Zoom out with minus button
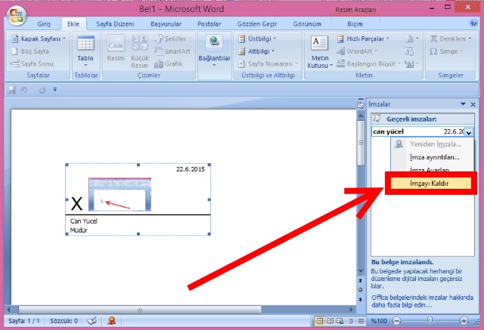The height and width of the screenshot is (330, 484). point(396,321)
